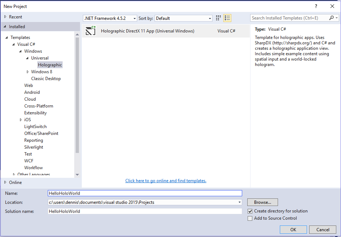Select the Holographic tree item

click(50, 65)
